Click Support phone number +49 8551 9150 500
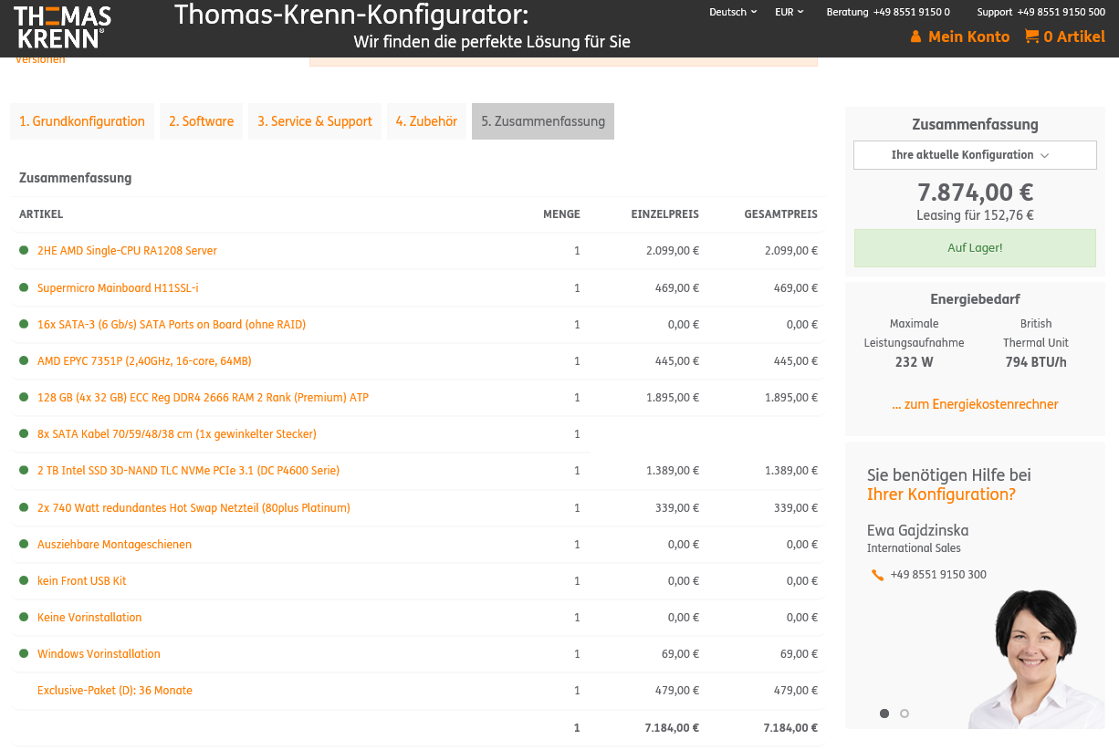The height and width of the screenshot is (750, 1119). click(1061, 12)
